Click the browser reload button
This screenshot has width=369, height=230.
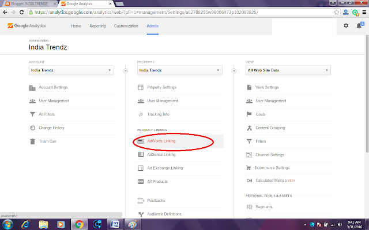click(22, 12)
